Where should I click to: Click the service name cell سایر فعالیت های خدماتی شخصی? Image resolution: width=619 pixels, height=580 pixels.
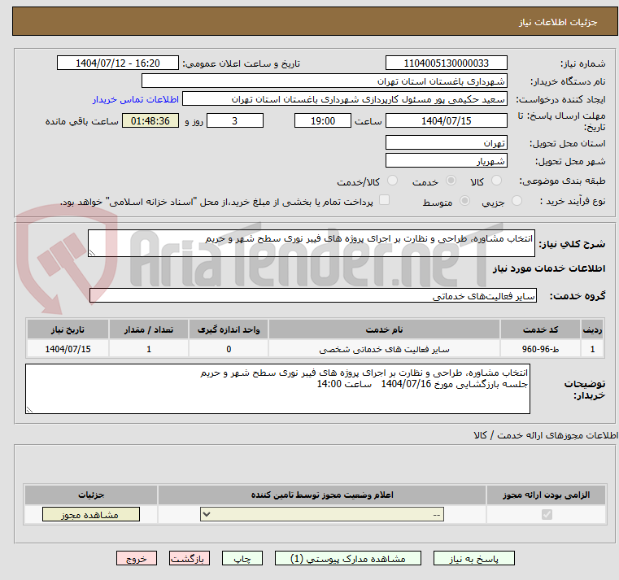(384, 349)
